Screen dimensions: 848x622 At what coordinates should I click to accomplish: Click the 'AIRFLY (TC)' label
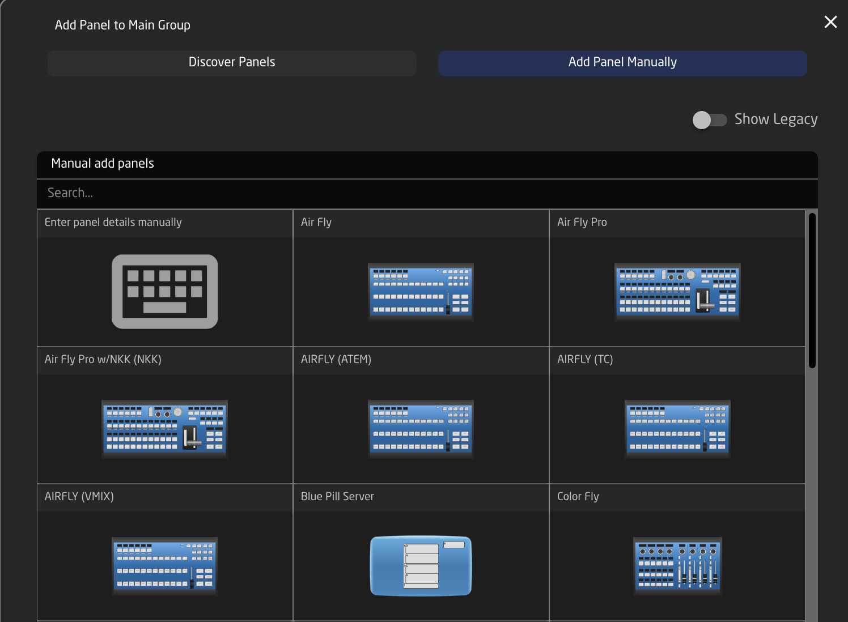coord(585,360)
